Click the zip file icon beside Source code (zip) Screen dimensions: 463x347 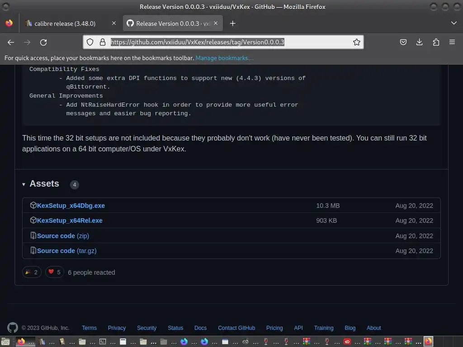coord(33,235)
